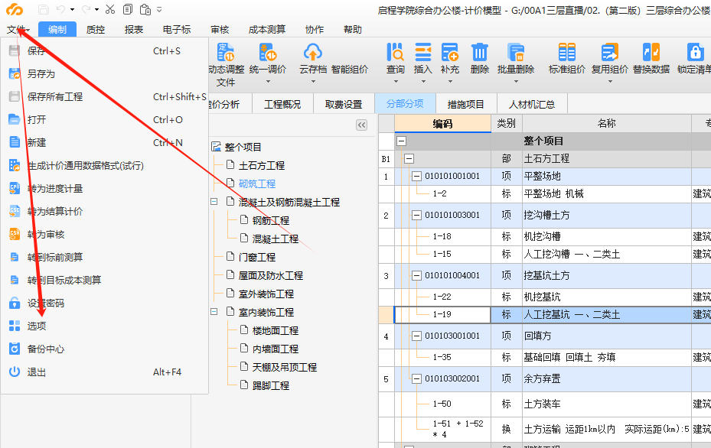Click the 编码 column header
This screenshot has width=711, height=448.
tap(442, 124)
